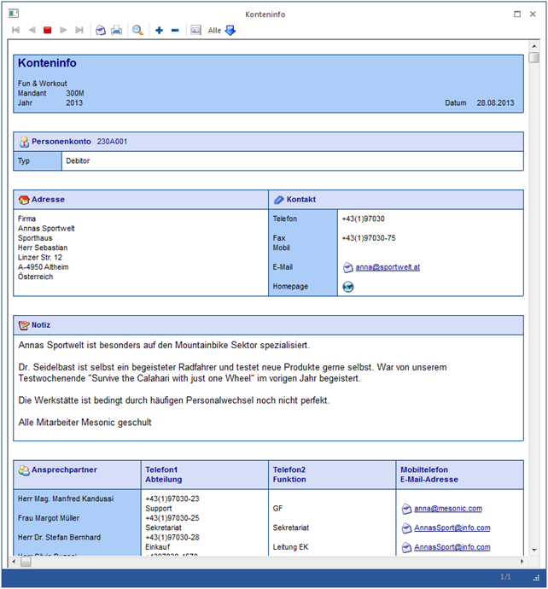Open the Homepage globe icon

tap(347, 287)
